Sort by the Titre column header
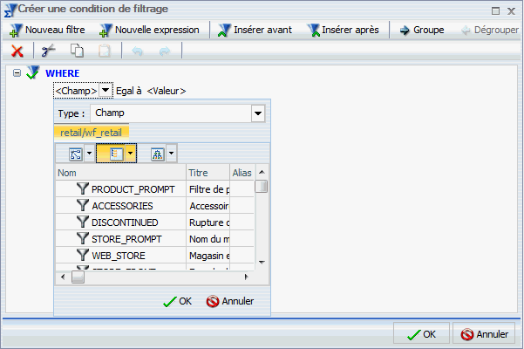Image resolution: width=524 pixels, height=349 pixels. [x=208, y=173]
